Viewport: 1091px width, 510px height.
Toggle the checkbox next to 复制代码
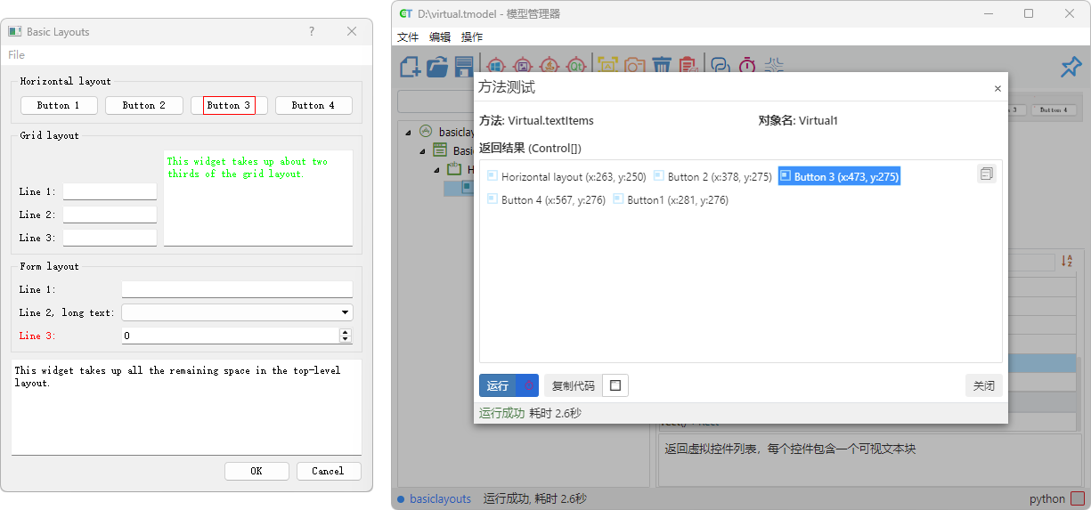(x=615, y=385)
